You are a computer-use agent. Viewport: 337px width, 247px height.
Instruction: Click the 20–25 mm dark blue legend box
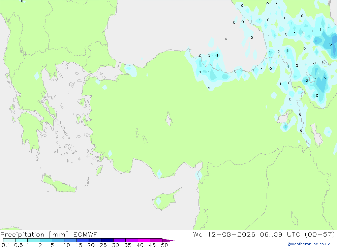tap(95, 240)
